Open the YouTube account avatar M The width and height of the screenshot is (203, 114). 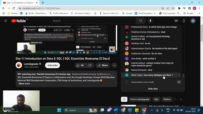pyautogui.click(x=193, y=21)
